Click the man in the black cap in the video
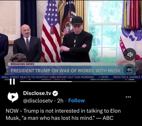 76,40
